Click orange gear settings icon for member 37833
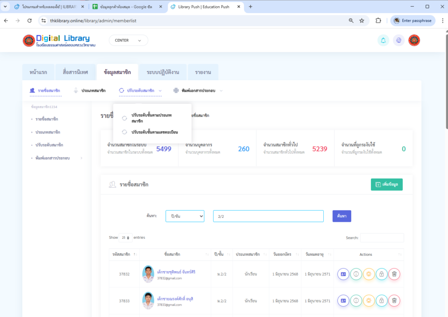The image size is (448, 317). tap(369, 300)
